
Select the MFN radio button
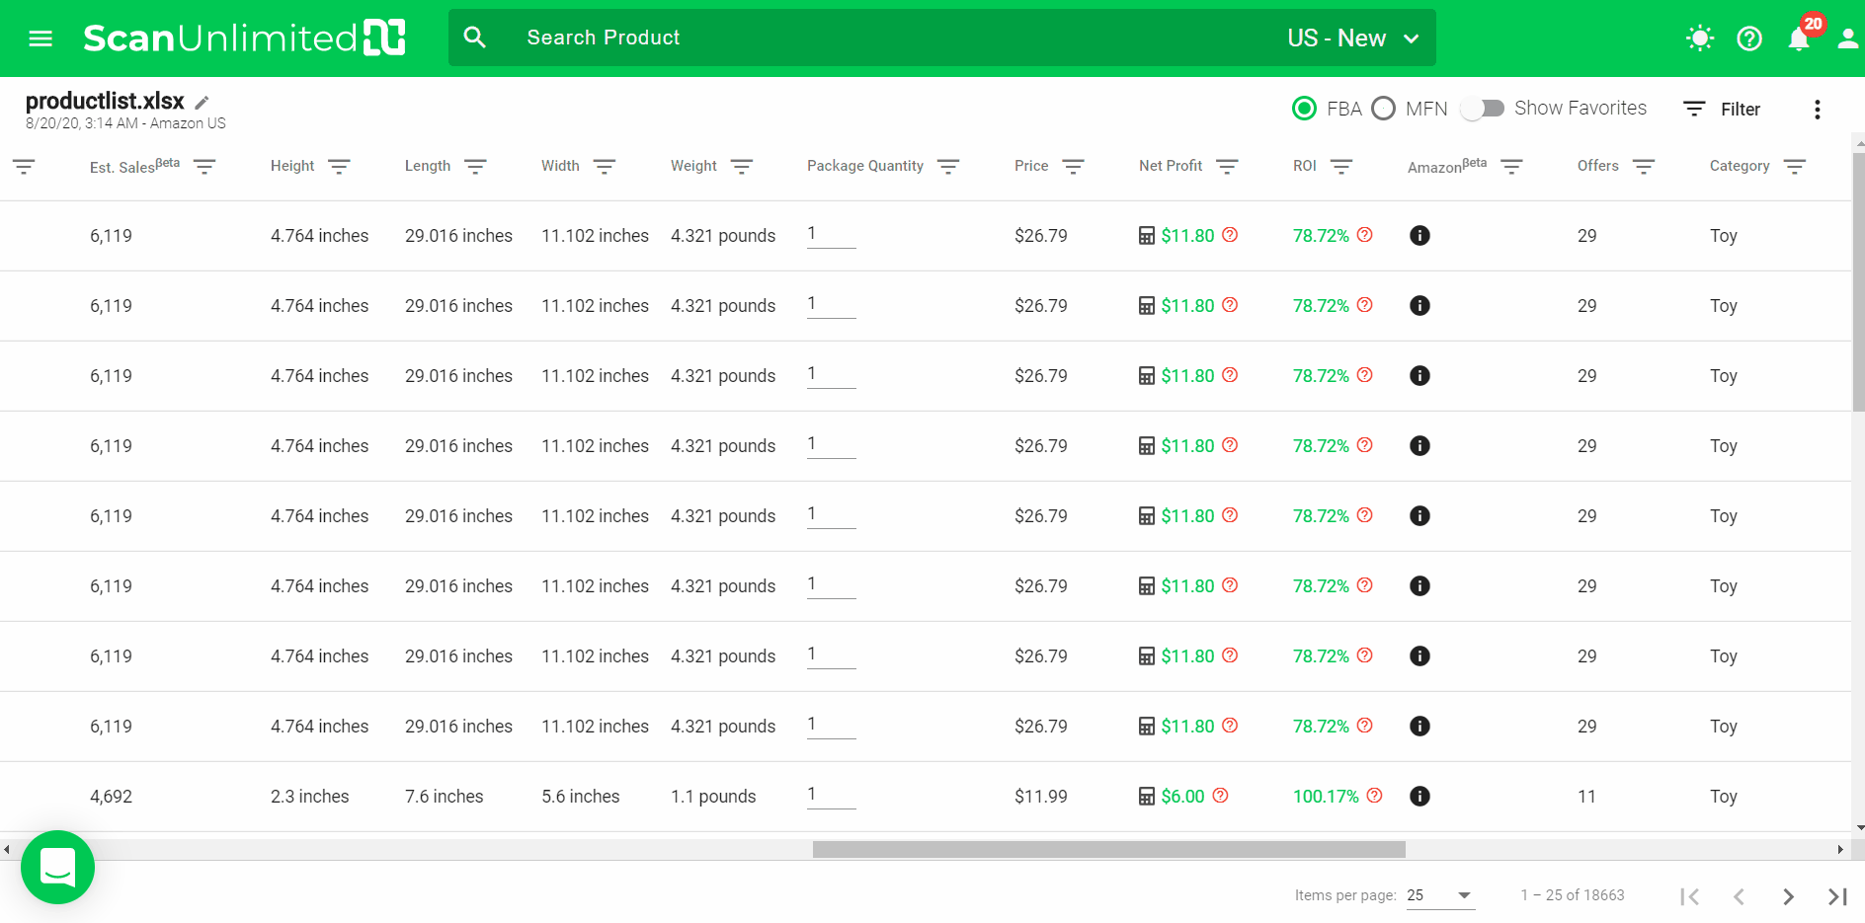1384,109
